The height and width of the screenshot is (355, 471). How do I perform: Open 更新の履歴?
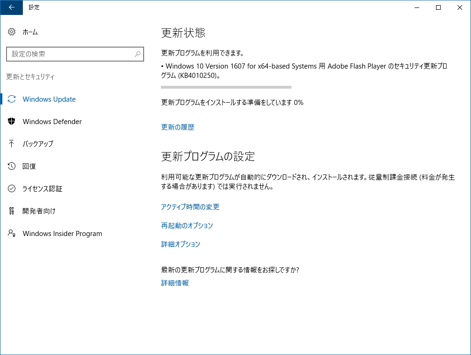click(177, 127)
